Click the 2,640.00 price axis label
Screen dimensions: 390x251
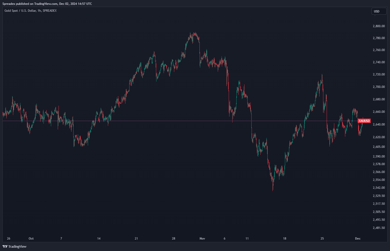click(379, 124)
